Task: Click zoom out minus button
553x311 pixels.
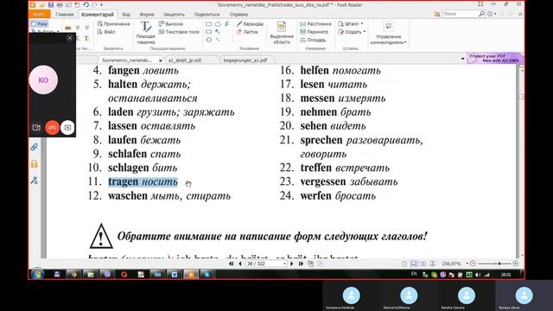Action: click(473, 263)
